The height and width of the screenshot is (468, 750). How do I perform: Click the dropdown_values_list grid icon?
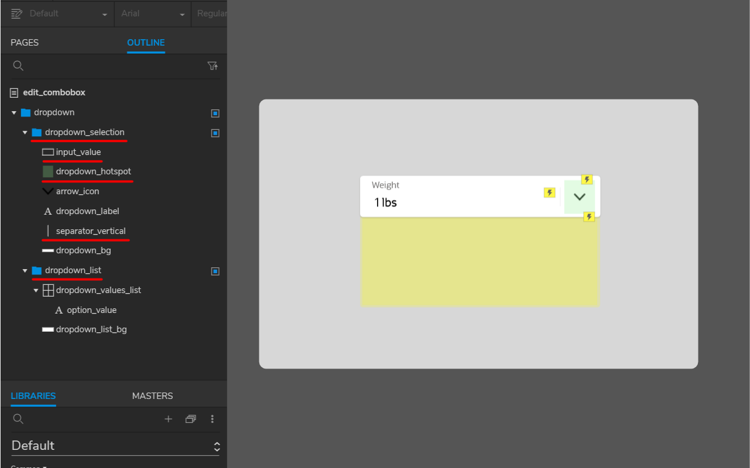(x=49, y=290)
